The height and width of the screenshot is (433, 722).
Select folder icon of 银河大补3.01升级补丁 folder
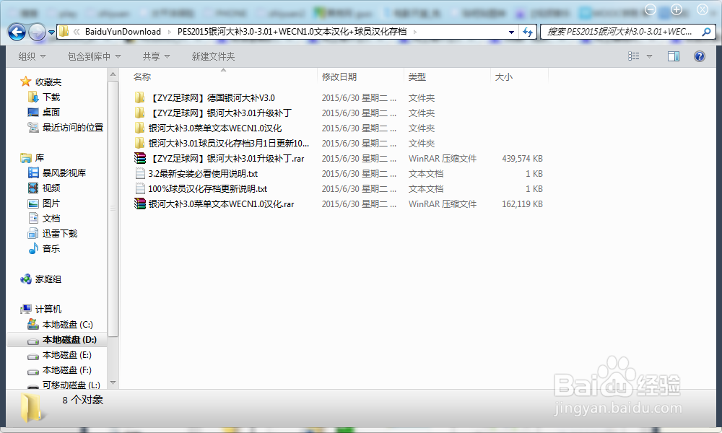click(139, 113)
